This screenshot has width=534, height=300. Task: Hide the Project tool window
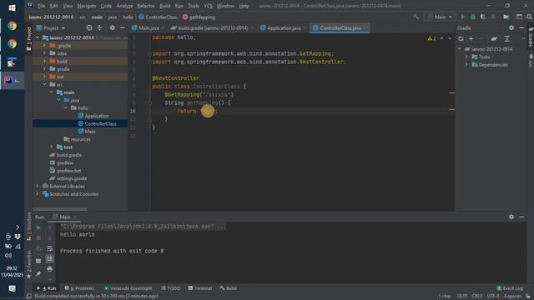pyautogui.click(x=123, y=27)
